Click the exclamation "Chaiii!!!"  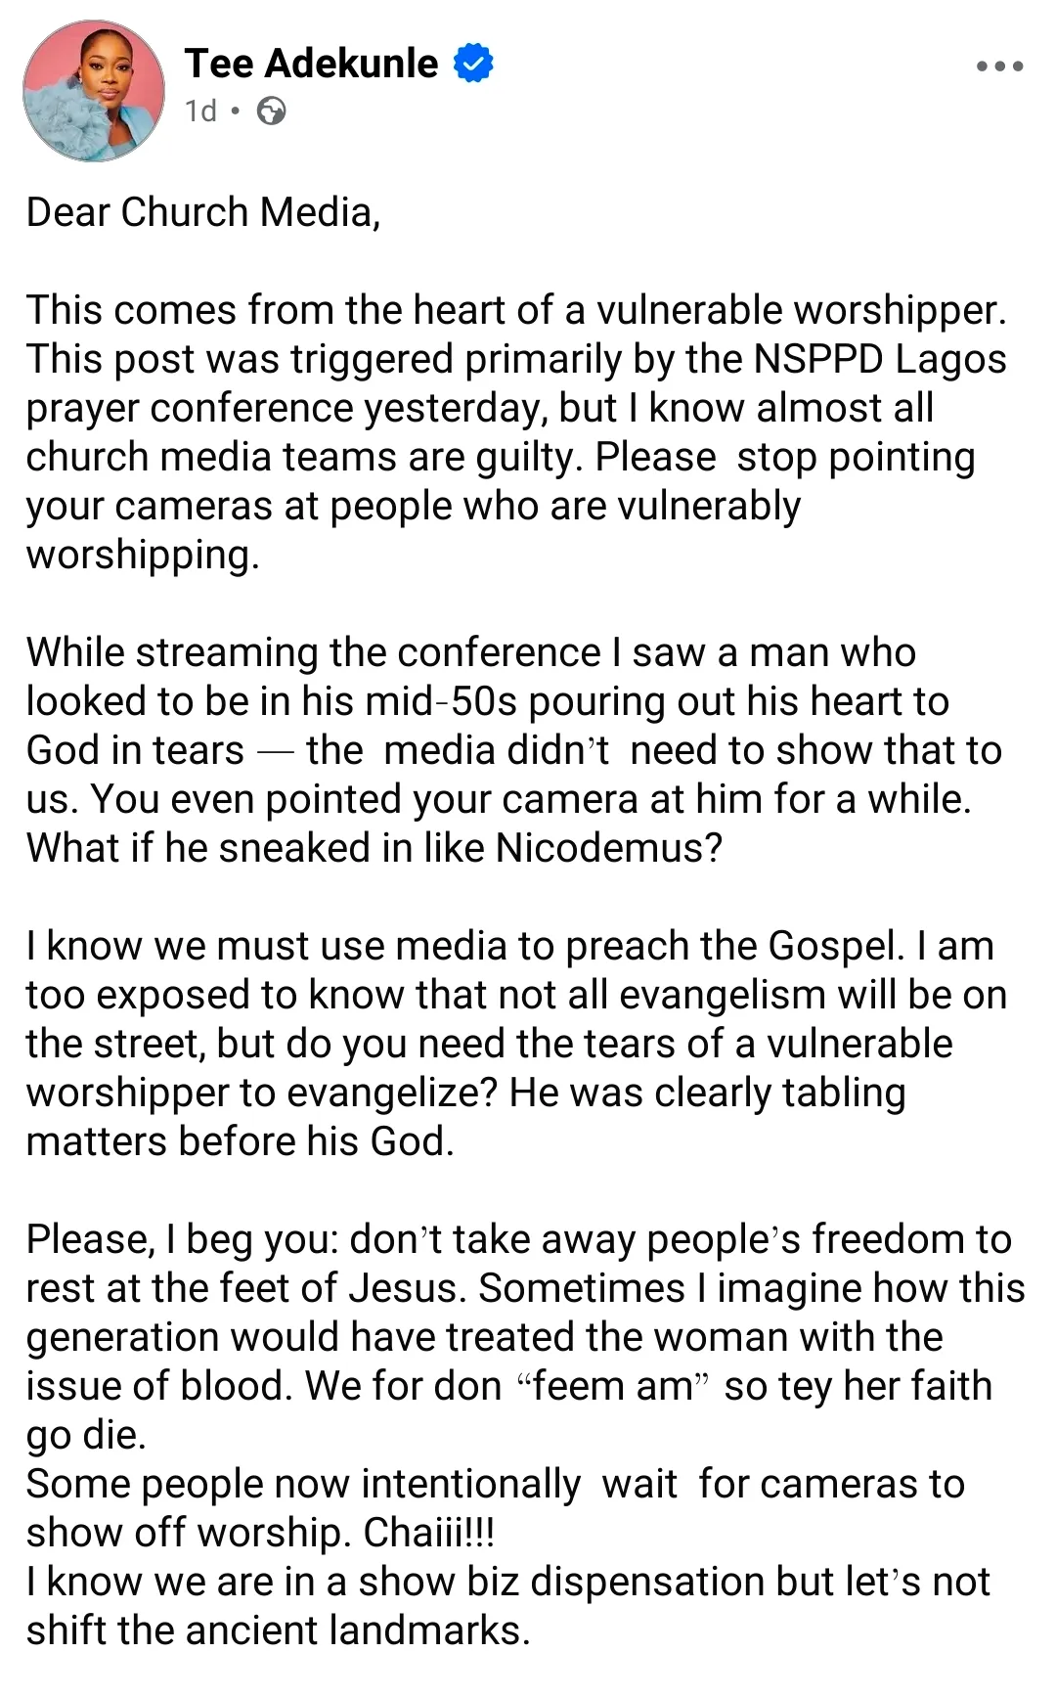coord(428,1533)
